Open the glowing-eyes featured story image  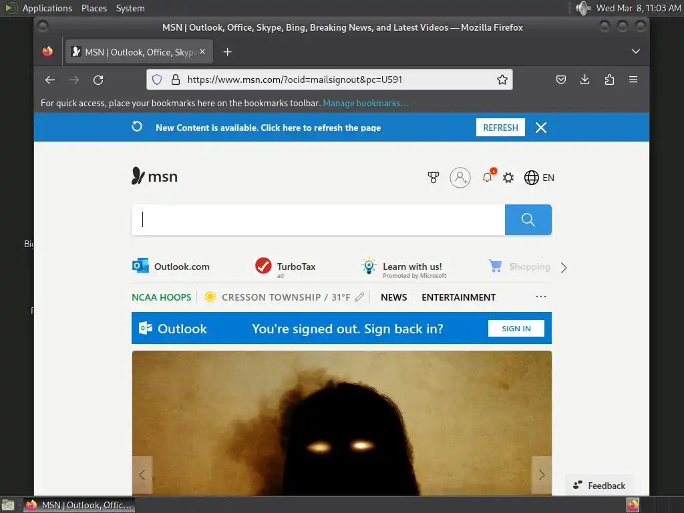(341, 422)
